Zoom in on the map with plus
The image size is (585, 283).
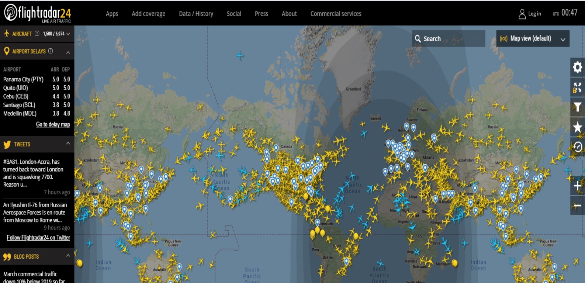[x=577, y=186]
